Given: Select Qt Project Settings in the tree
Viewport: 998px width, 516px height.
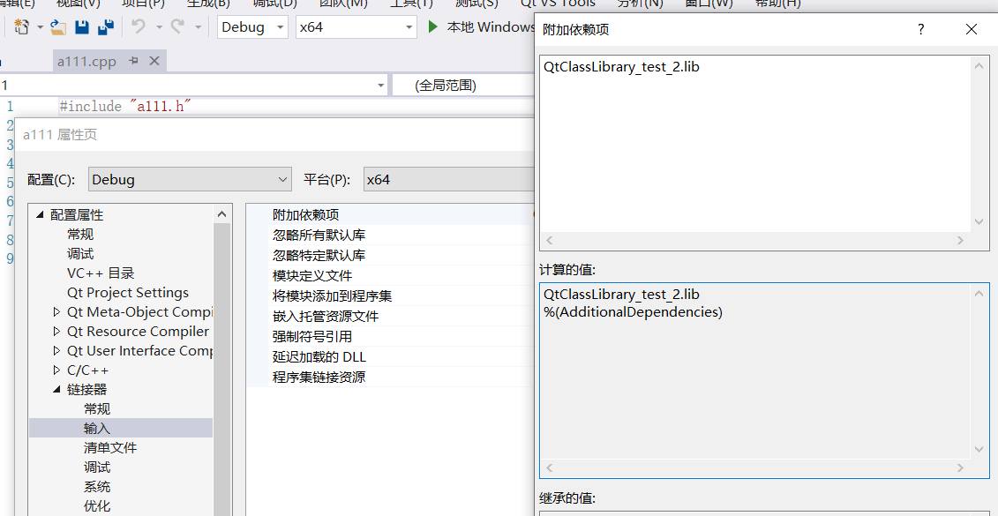Looking at the screenshot, I should click(x=127, y=292).
